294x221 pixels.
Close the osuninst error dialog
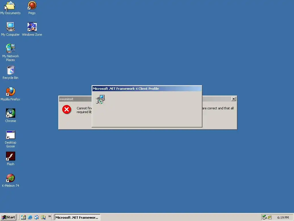coord(234,99)
